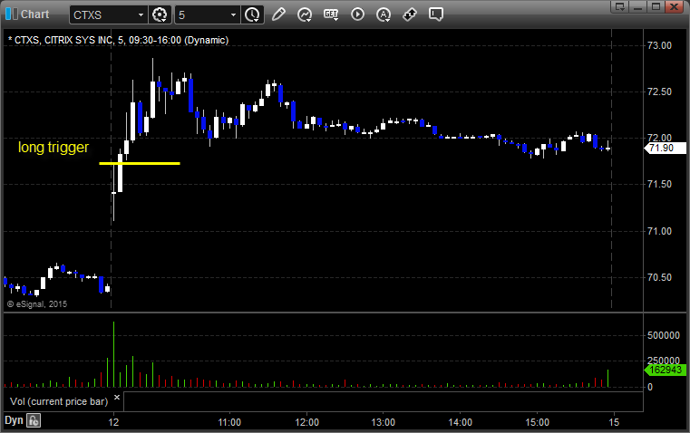Screen dimensions: 690x433
Task: Minimize the chart window
Action: tap(638, 6)
